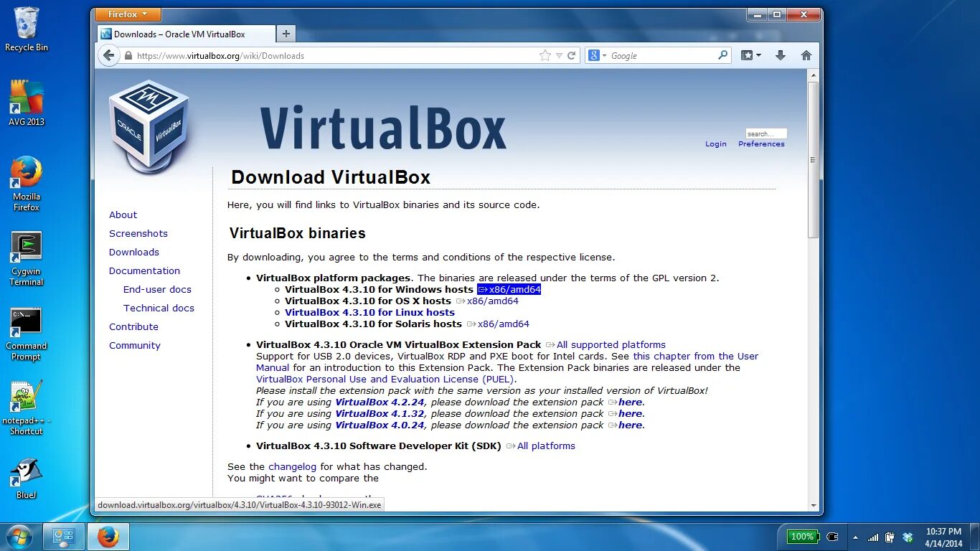Viewport: 980px width, 551px height.
Task: Open the Documentation sidebar link
Action: [144, 270]
